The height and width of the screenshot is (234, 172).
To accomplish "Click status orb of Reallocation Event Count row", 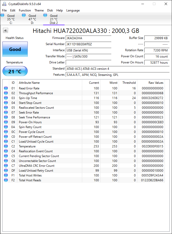I will pos(6,151).
